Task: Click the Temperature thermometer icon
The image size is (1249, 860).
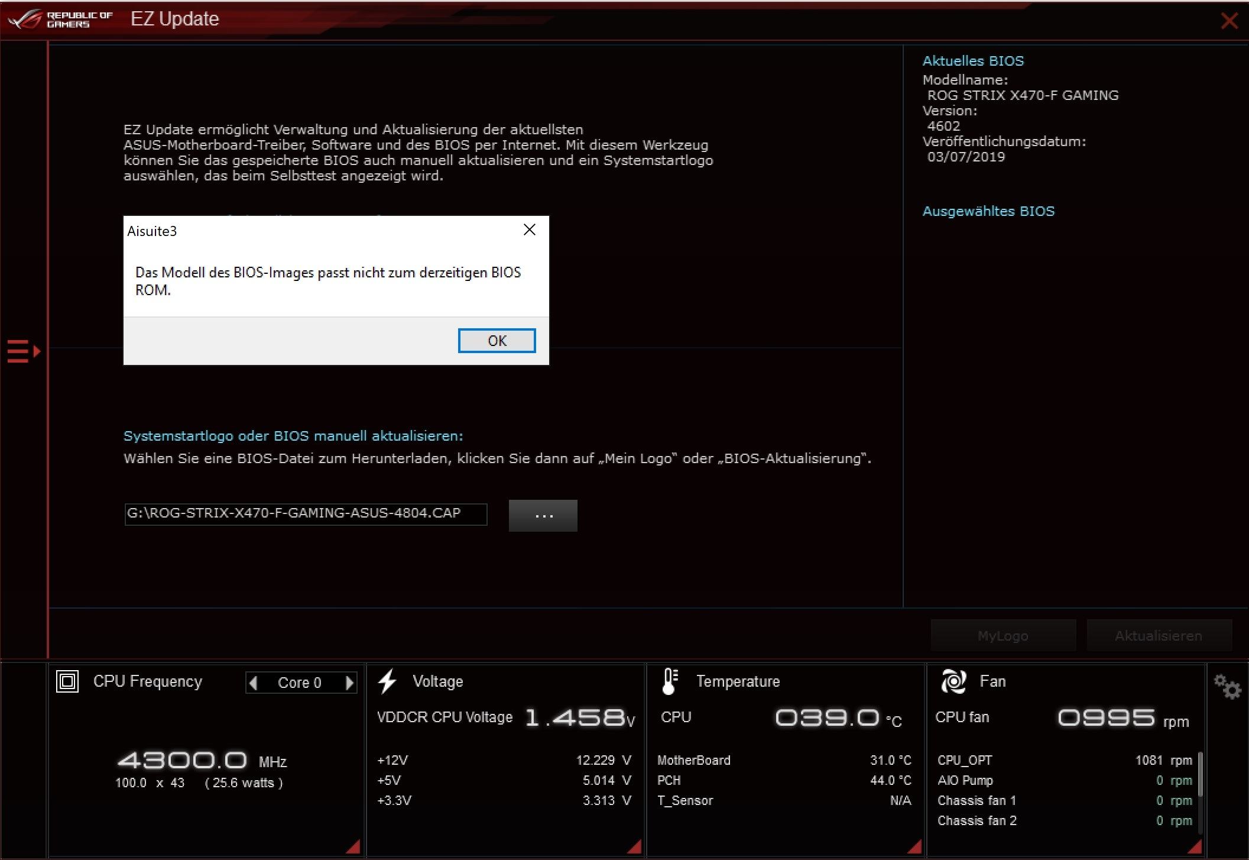Action: pos(670,681)
